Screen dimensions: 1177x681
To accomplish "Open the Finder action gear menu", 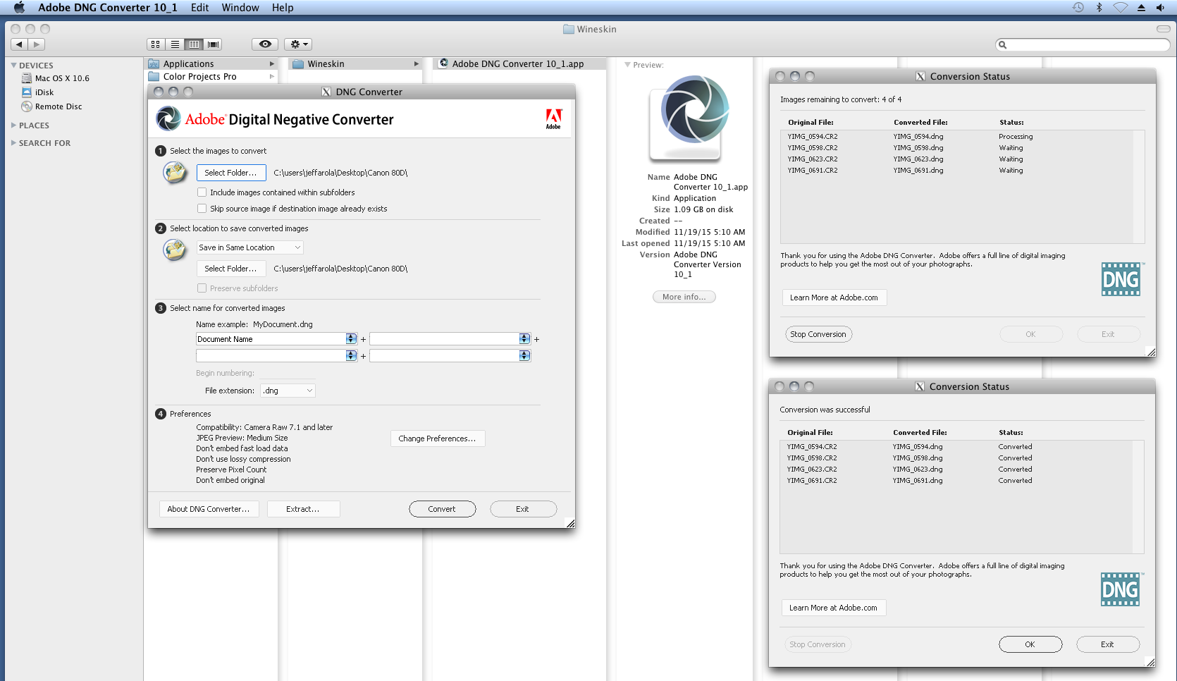I will coord(298,44).
